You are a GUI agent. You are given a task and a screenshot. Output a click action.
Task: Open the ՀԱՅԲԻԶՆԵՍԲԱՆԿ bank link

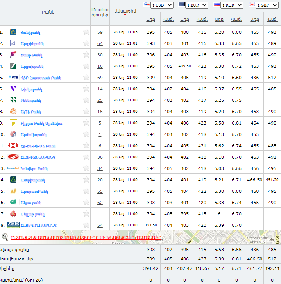tap(38, 157)
